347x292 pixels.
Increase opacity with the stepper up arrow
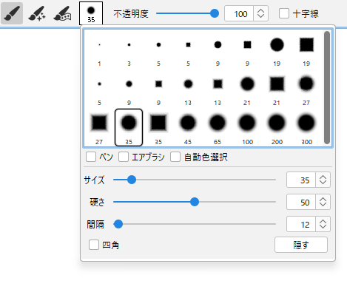coord(261,10)
